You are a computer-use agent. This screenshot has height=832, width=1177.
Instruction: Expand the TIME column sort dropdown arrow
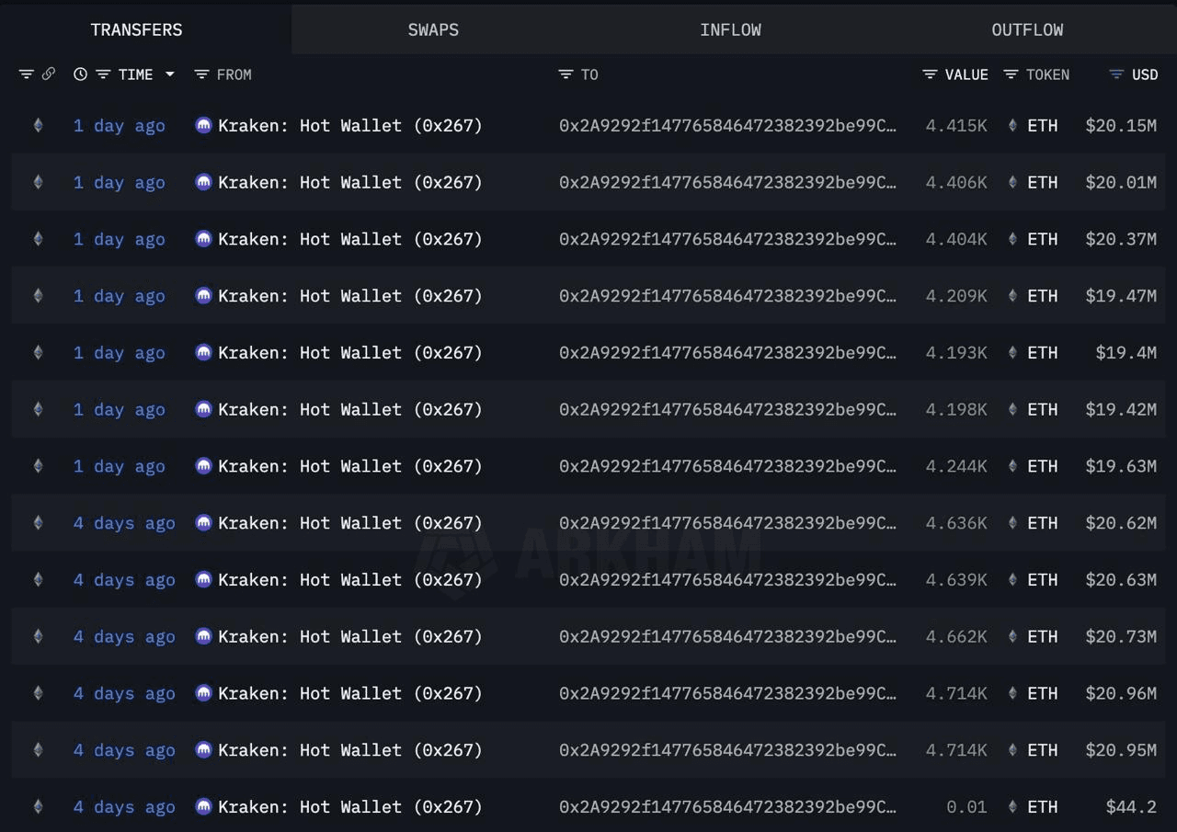pos(170,74)
